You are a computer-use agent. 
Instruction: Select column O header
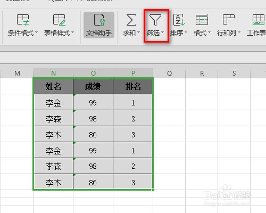pyautogui.click(x=93, y=73)
